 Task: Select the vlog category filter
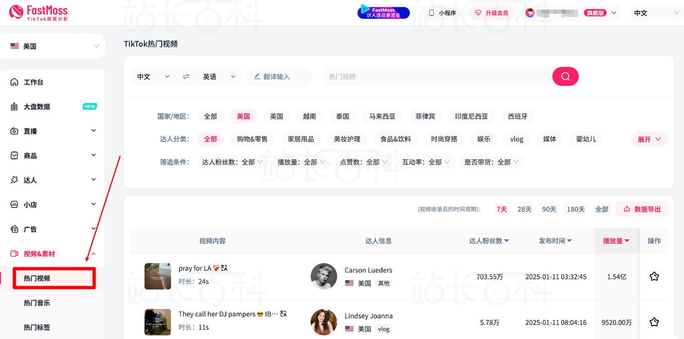point(517,139)
